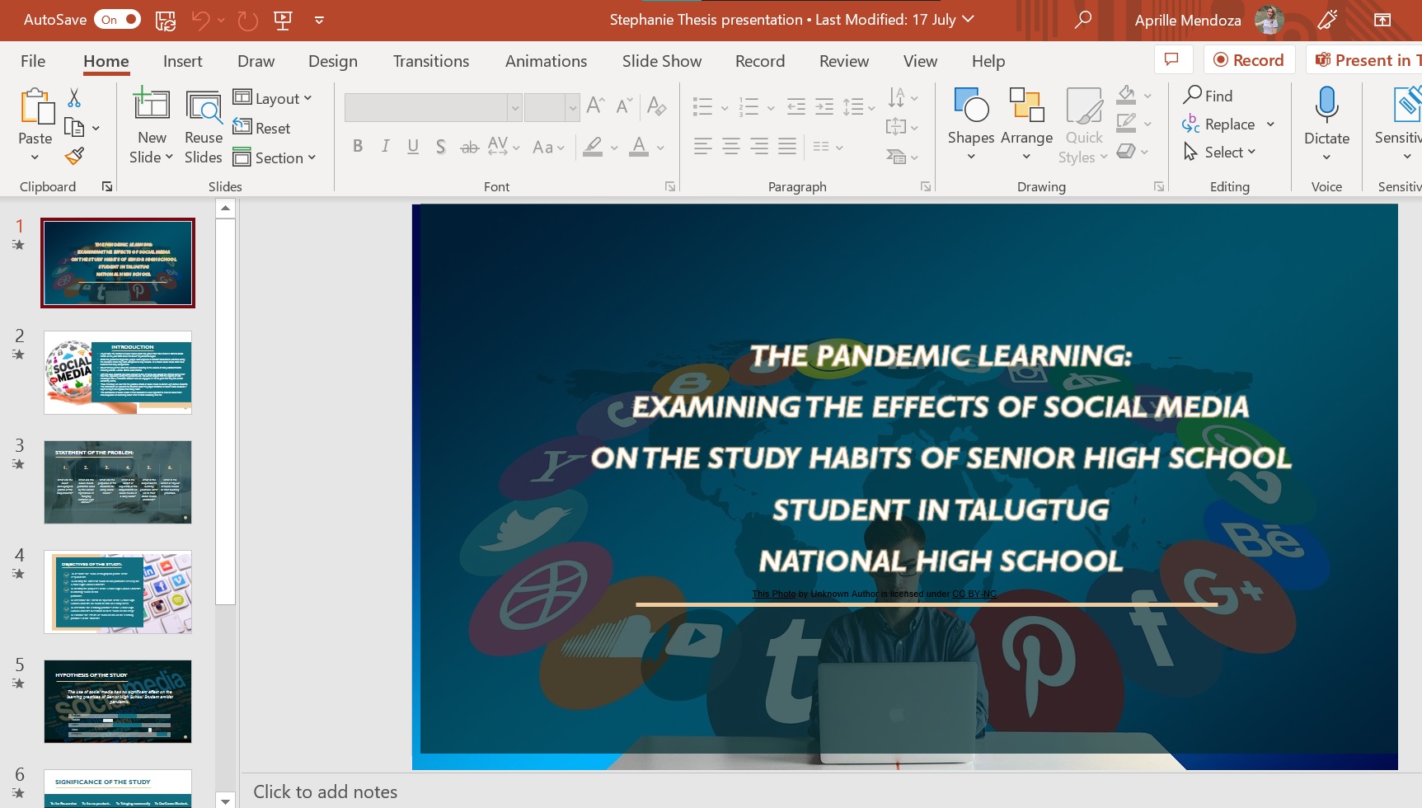
Task: Click the Format Painter brush icon
Action: pyautogui.click(x=74, y=156)
